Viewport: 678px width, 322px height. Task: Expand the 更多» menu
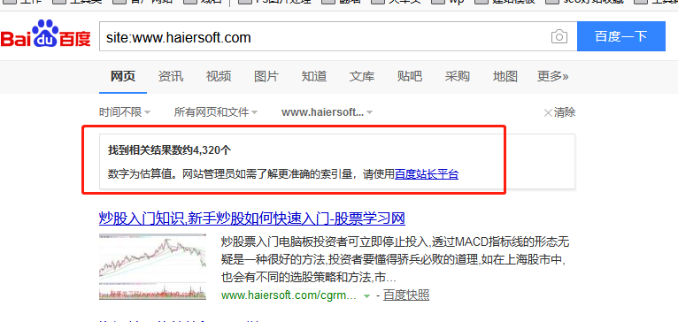552,76
